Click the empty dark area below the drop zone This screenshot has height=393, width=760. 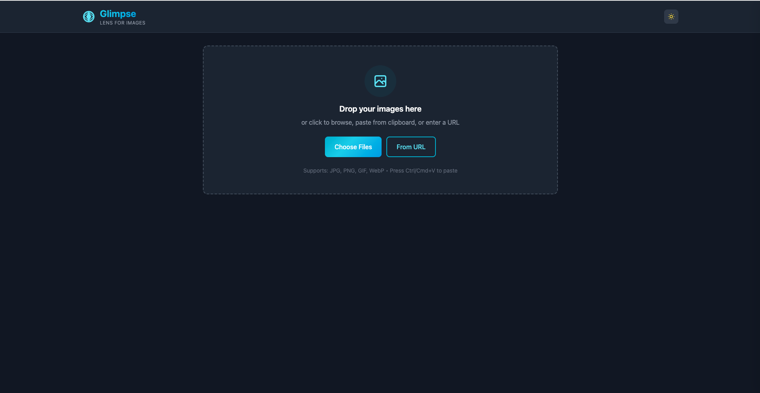pos(380,293)
